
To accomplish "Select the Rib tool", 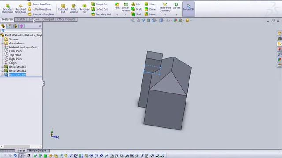I will coord(135,4).
